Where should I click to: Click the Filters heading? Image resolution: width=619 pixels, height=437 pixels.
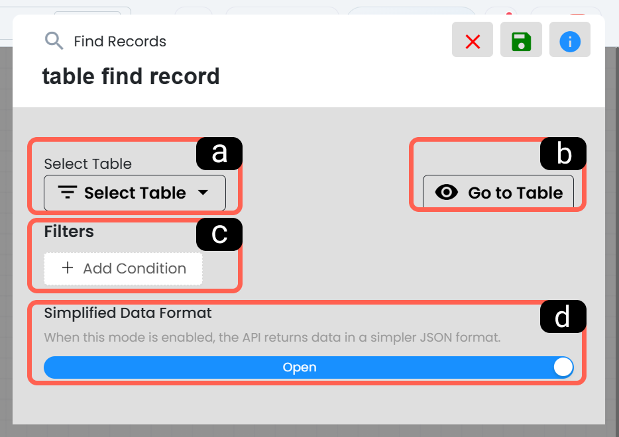(x=69, y=232)
